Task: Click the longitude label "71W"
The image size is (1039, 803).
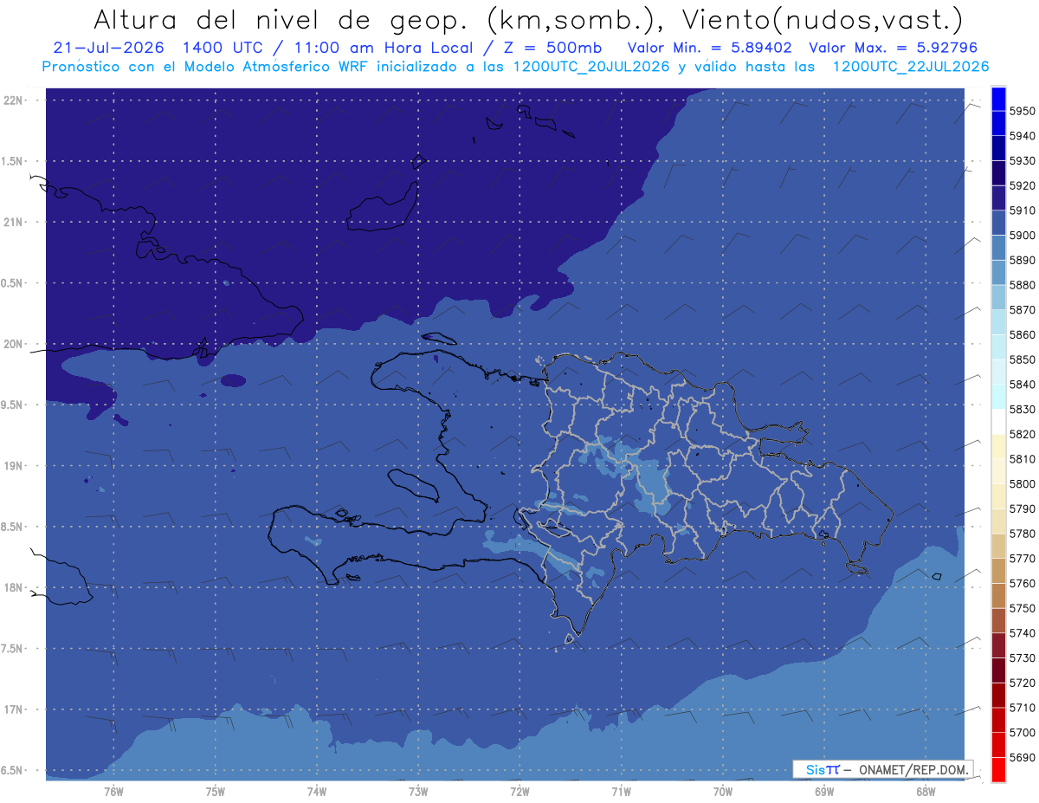Action: [x=621, y=792]
